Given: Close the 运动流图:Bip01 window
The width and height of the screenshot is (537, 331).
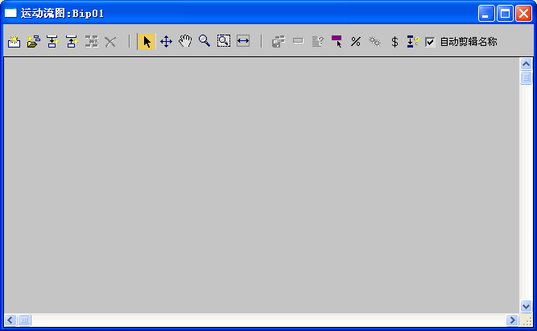Looking at the screenshot, I should tap(523, 14).
